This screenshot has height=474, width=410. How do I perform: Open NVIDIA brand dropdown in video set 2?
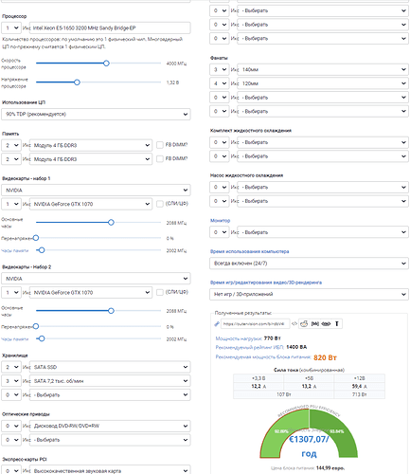[96, 279]
